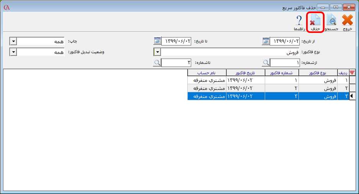The image size is (359, 194).
Task: Click the Delete (حذف) toolbar icon
Action: click(315, 21)
